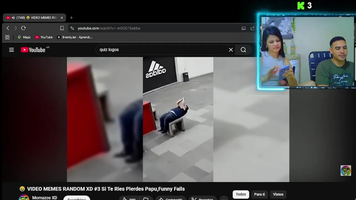Open the Brainly.lat bookmark
356x200 pixels.
click(75, 37)
